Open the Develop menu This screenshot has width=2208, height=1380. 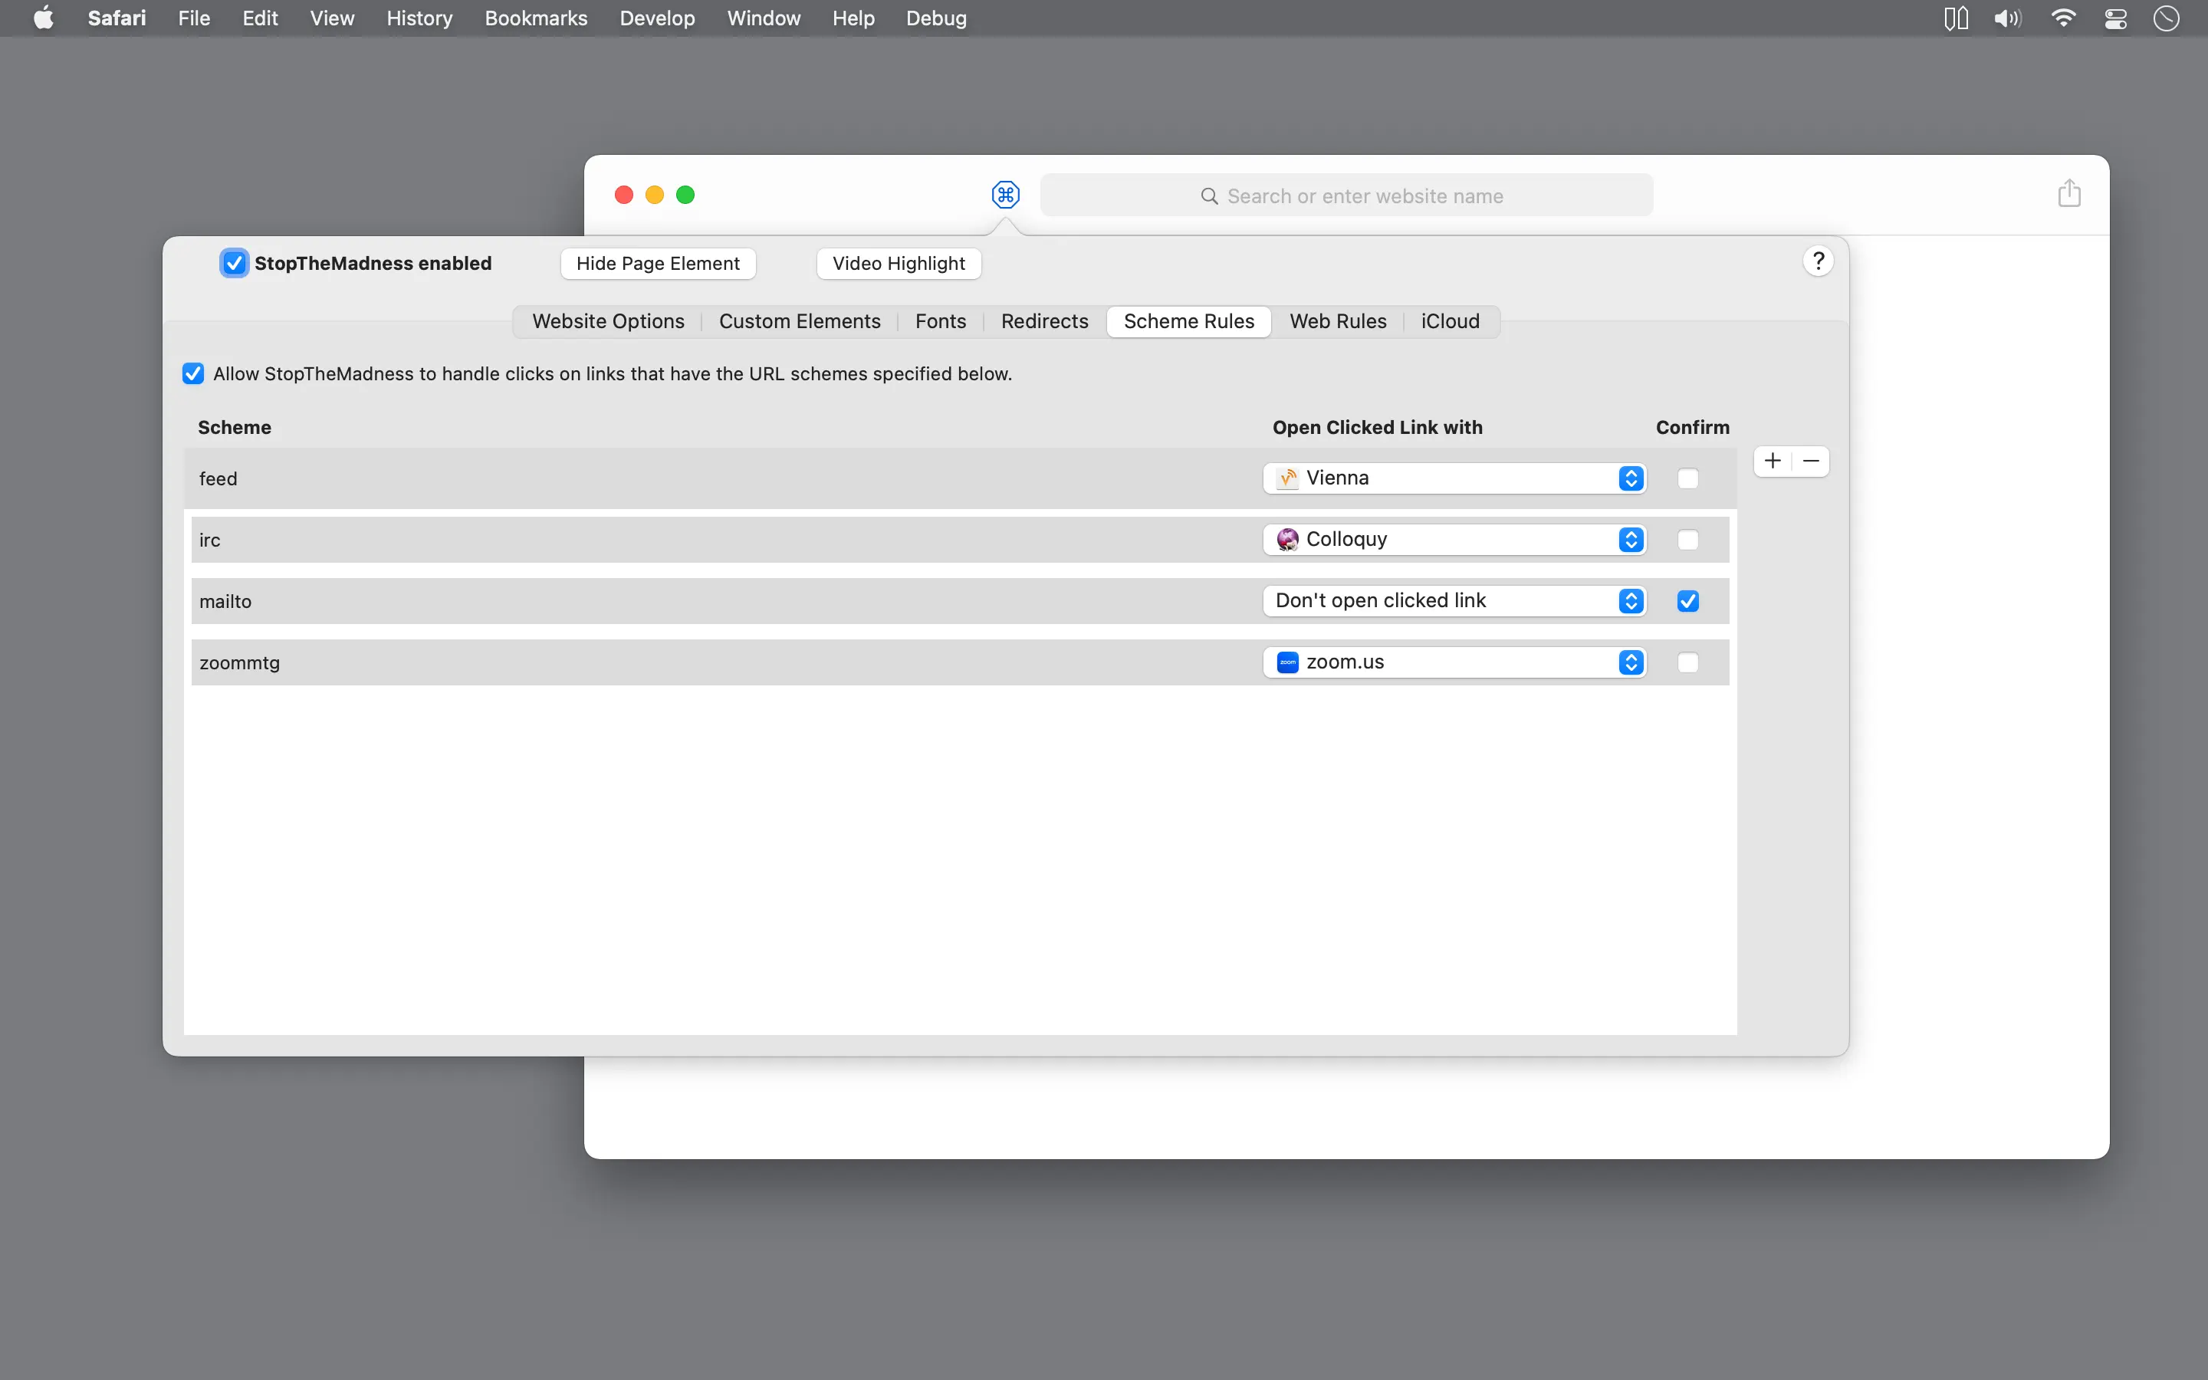click(x=656, y=18)
